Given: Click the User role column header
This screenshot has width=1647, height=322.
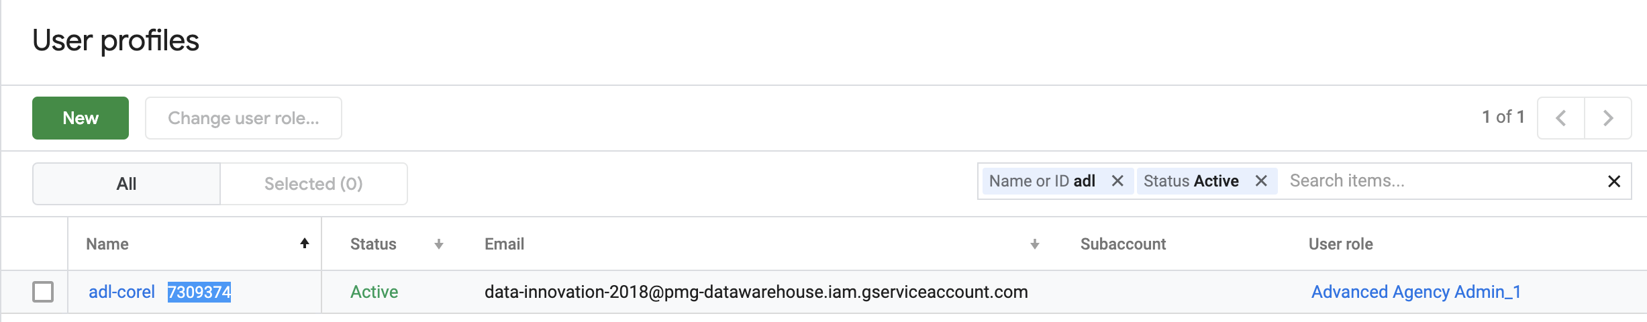Looking at the screenshot, I should click(x=1340, y=244).
